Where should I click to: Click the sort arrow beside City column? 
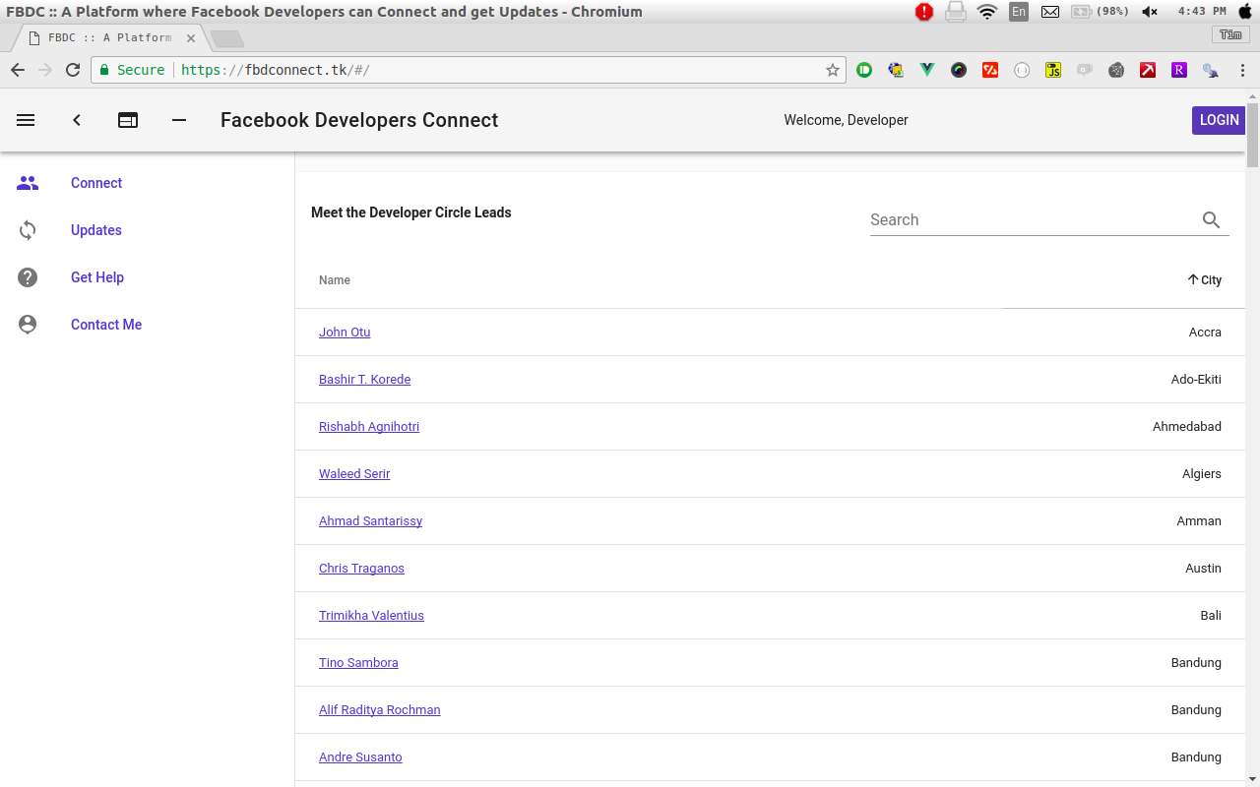click(1193, 280)
